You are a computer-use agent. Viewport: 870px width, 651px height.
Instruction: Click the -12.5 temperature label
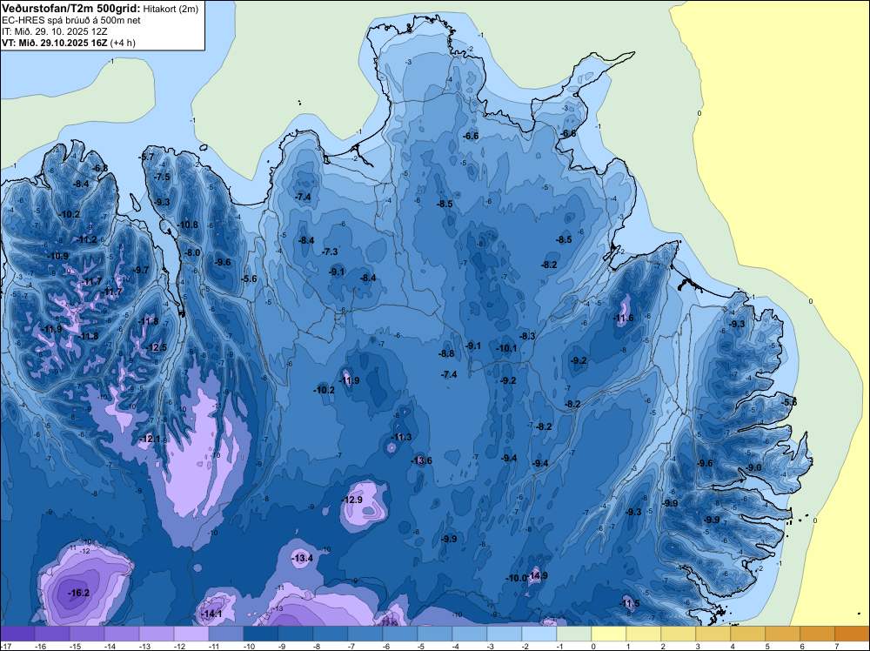click(x=157, y=347)
